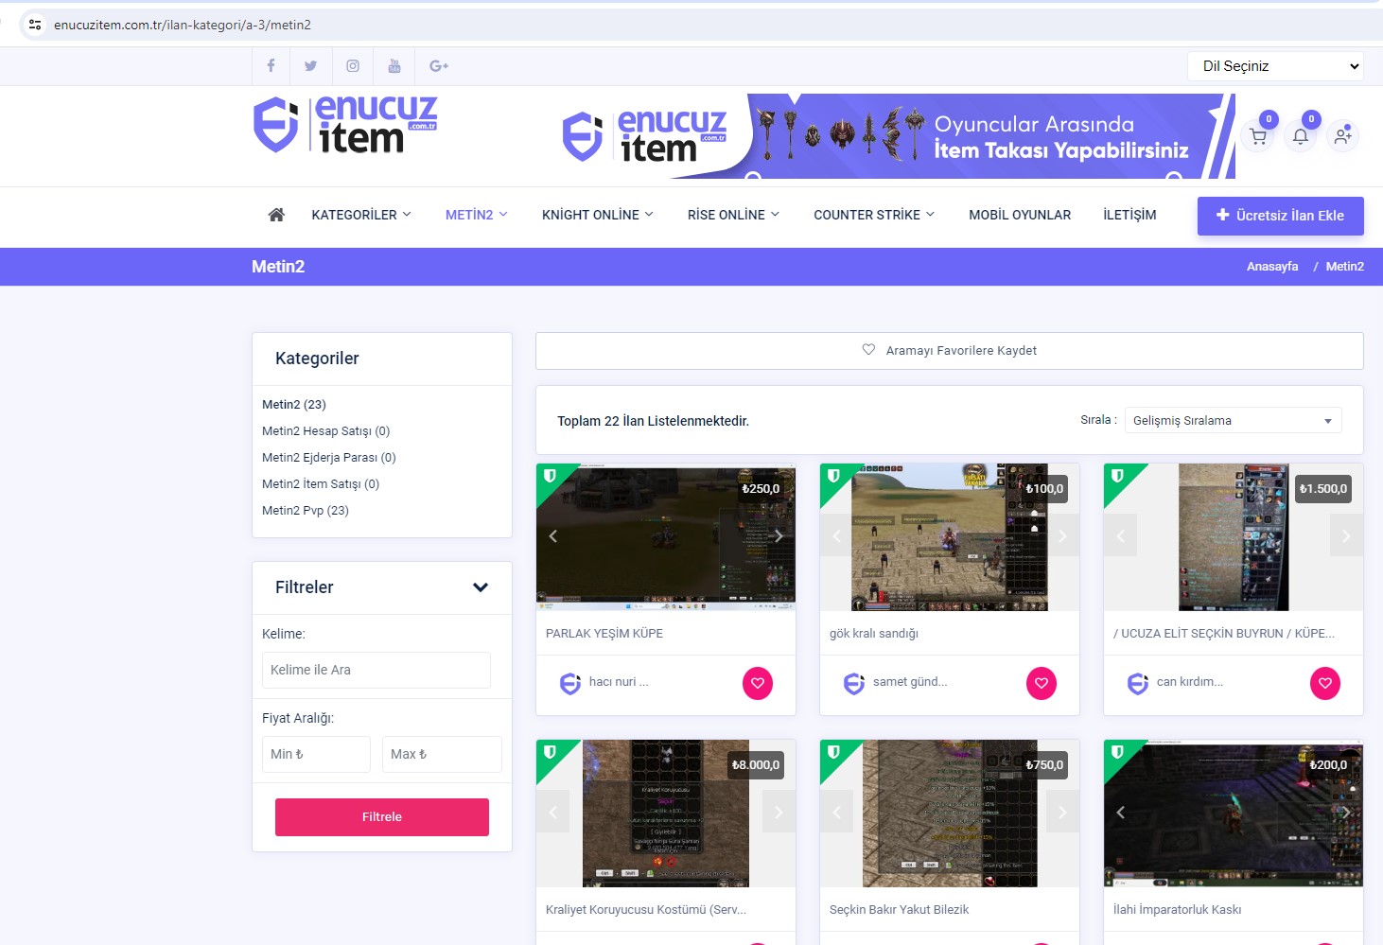The height and width of the screenshot is (945, 1383).
Task: Open the YouTube social link icon
Action: 394,66
